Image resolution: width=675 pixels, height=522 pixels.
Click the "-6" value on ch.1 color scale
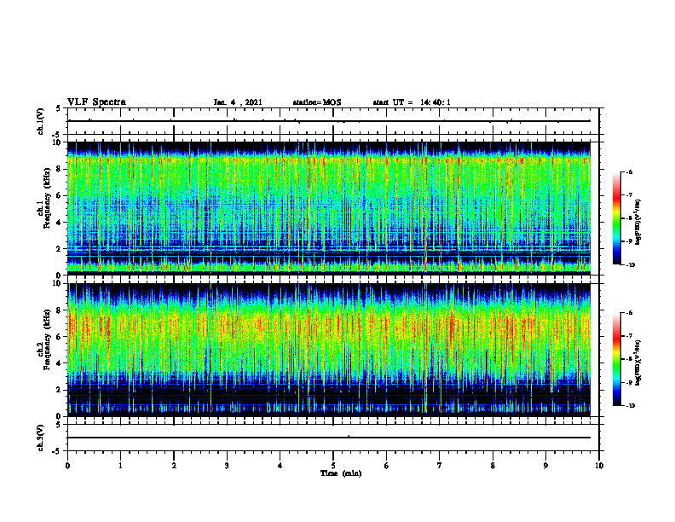click(629, 171)
